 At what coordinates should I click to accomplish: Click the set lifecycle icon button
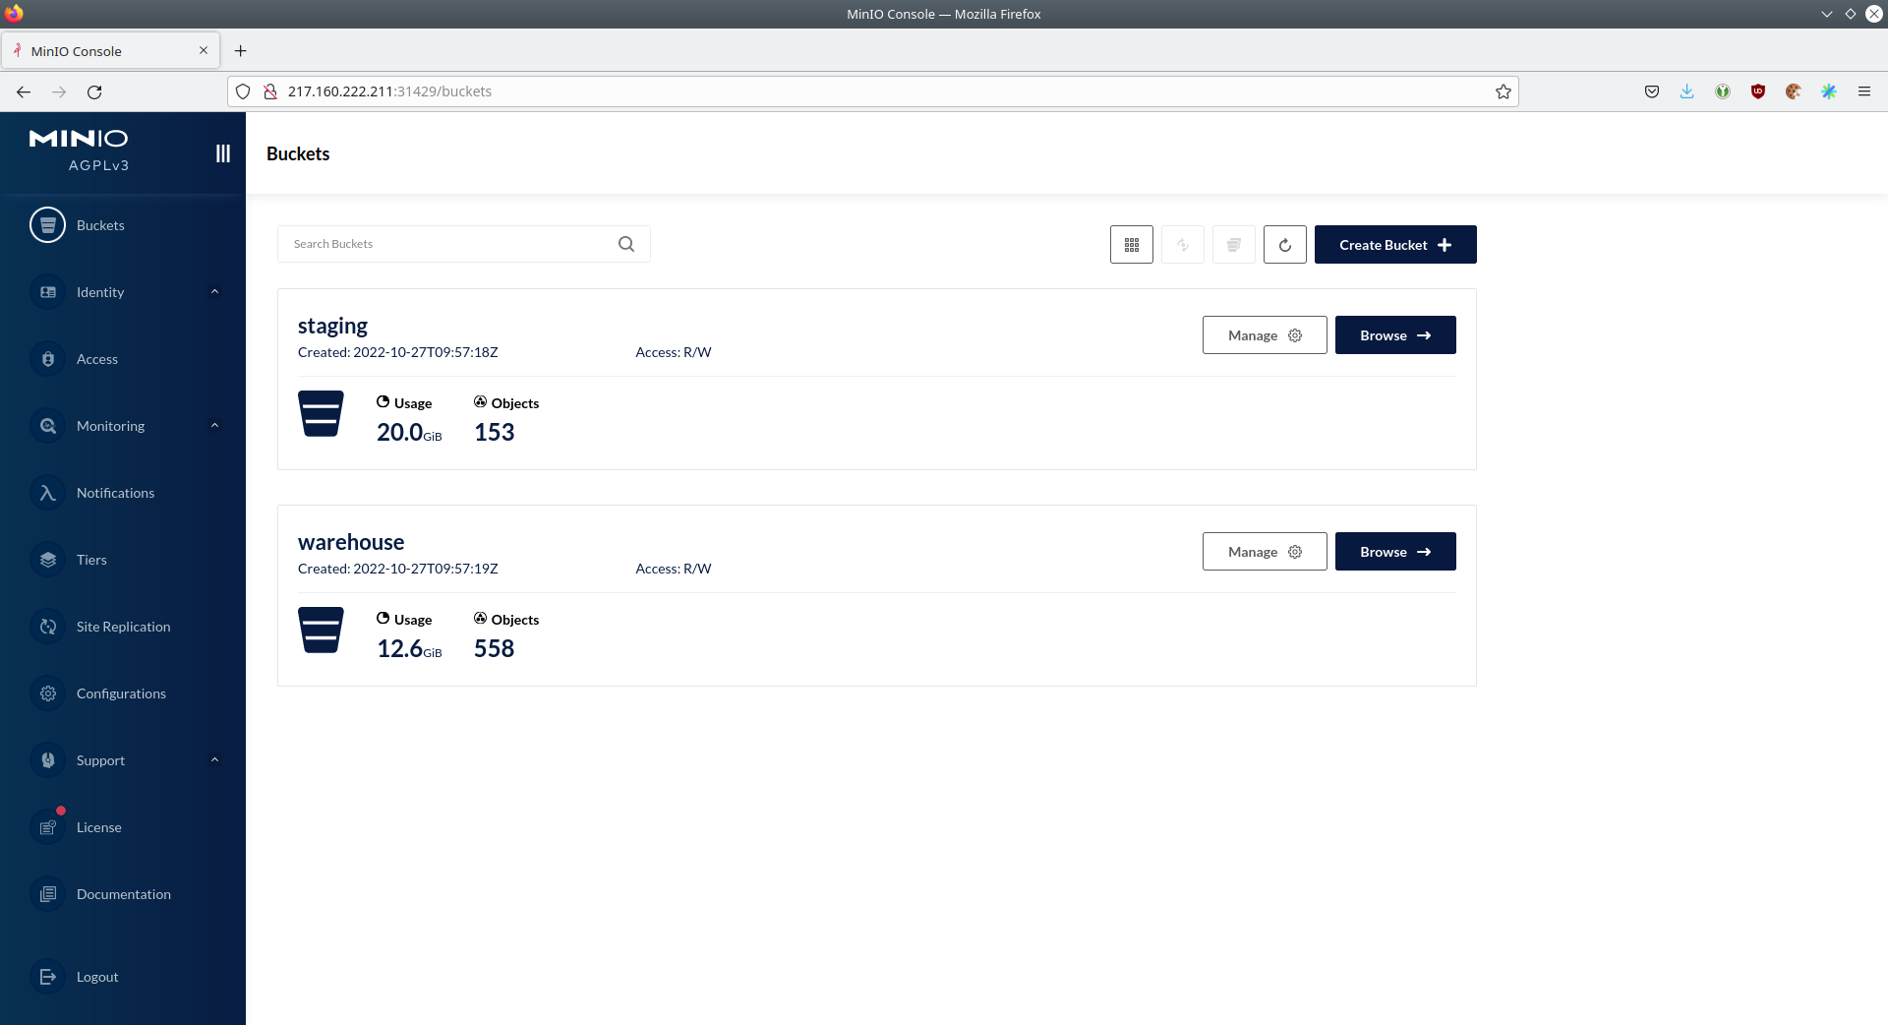(x=1233, y=245)
